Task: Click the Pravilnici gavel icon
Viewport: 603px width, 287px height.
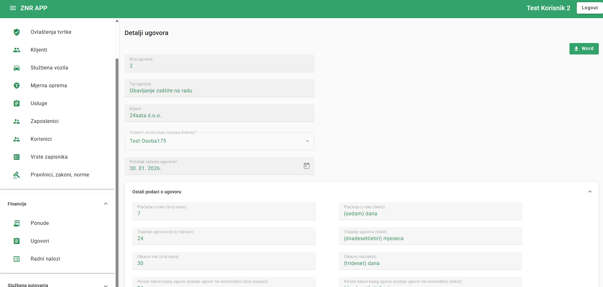Action: (17, 175)
